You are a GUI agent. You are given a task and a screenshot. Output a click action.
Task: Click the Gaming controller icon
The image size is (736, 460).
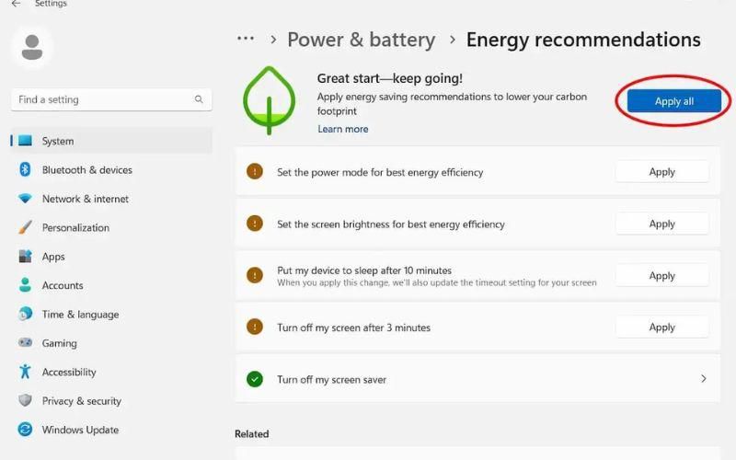click(25, 342)
